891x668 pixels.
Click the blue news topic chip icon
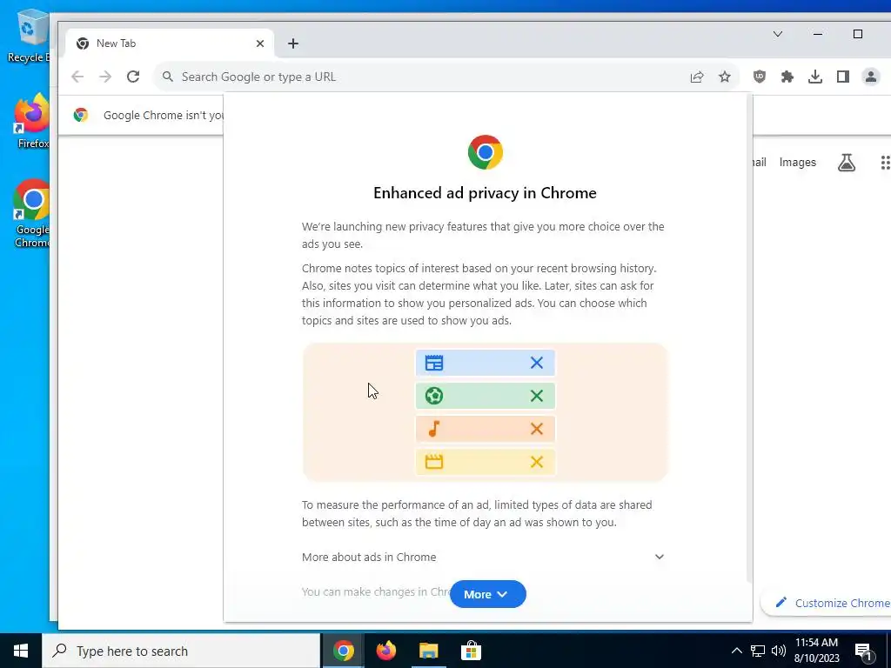(x=434, y=363)
